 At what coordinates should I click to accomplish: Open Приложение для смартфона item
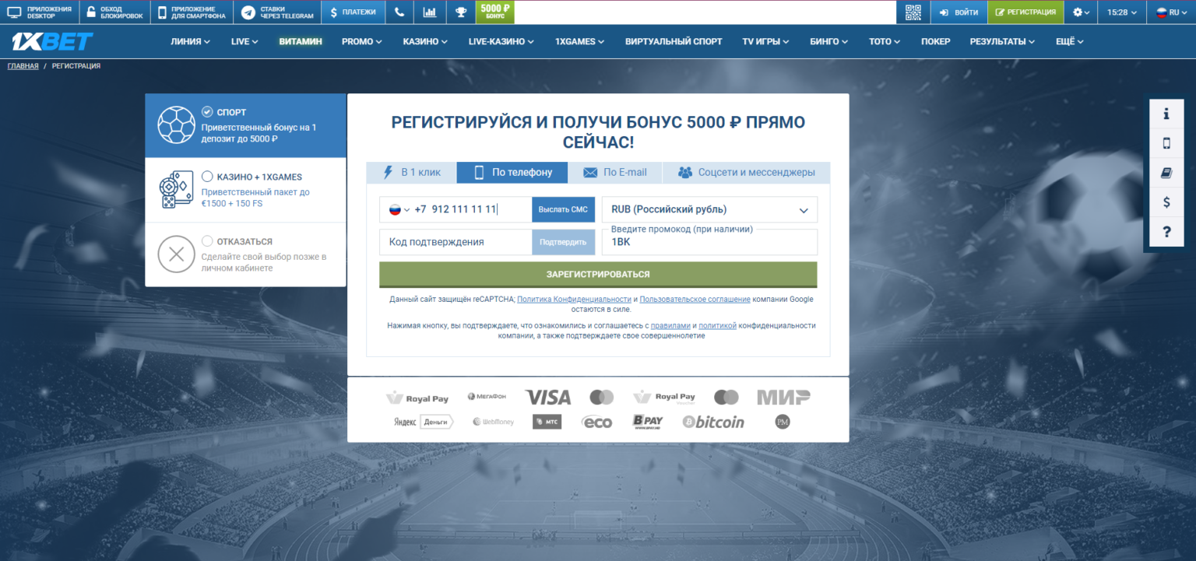tap(192, 12)
